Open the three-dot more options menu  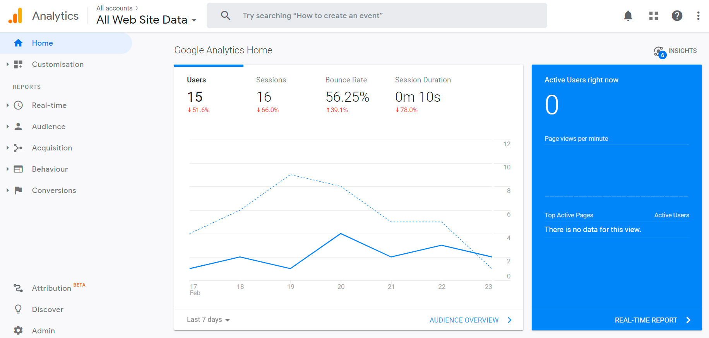[698, 16]
